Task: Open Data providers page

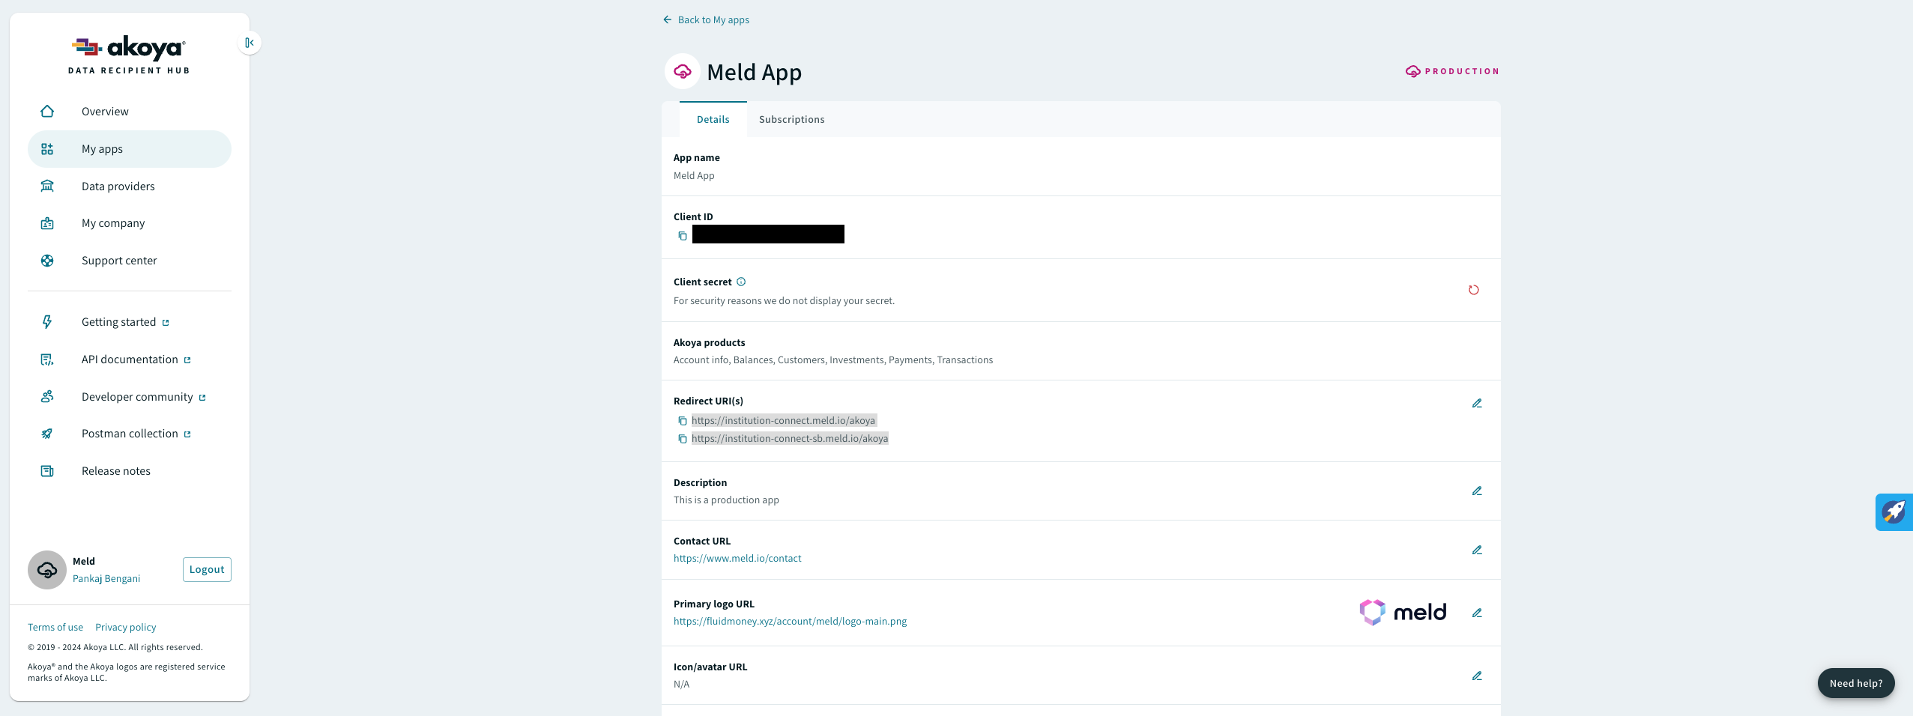Action: [x=118, y=186]
